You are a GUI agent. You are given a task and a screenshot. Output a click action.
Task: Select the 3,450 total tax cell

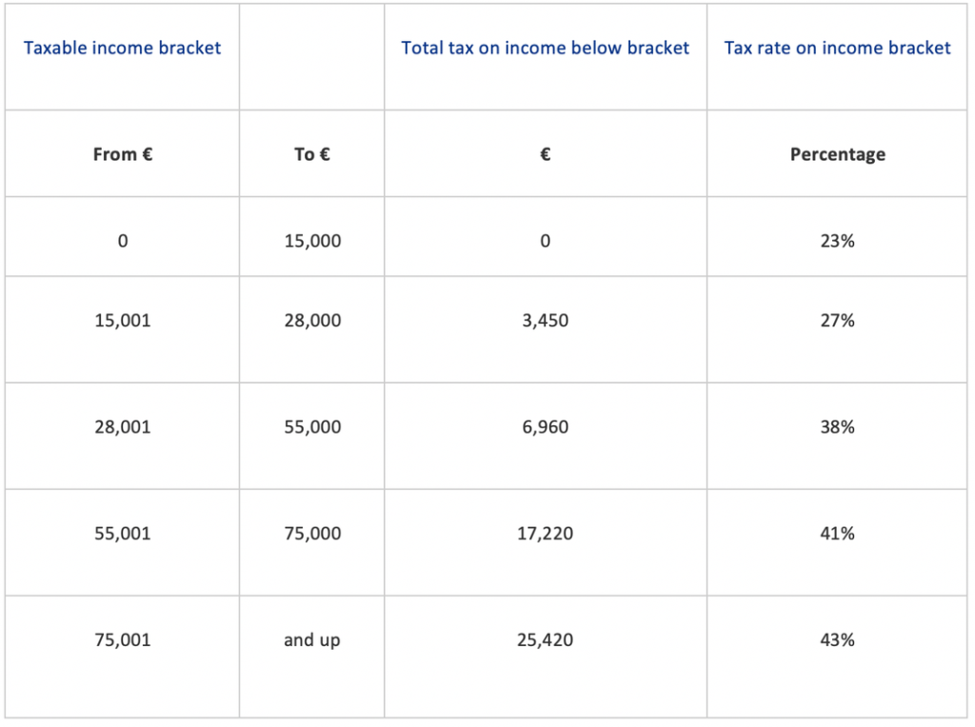[x=545, y=321]
